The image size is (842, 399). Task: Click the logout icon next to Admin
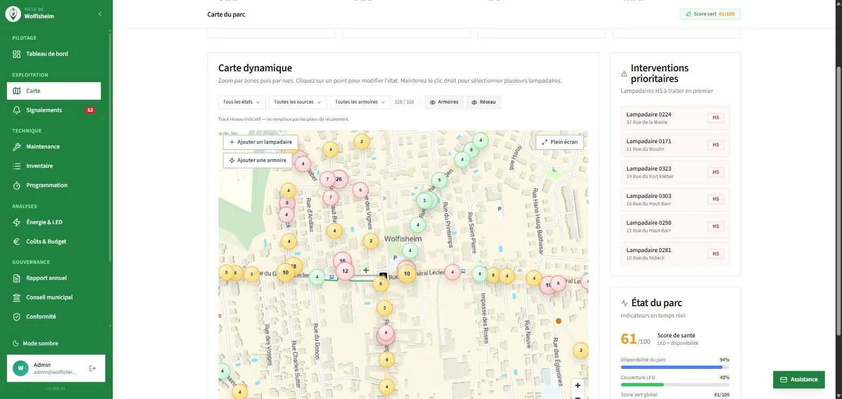pos(92,368)
